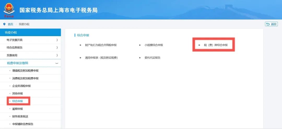Open 增值税及附加税费申报
Viewport: 282px width, 129px height.
click(25, 70)
